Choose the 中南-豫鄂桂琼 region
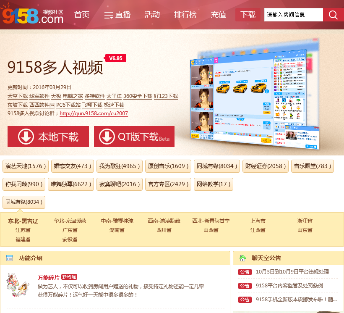This screenshot has width=344, height=313. [117, 221]
